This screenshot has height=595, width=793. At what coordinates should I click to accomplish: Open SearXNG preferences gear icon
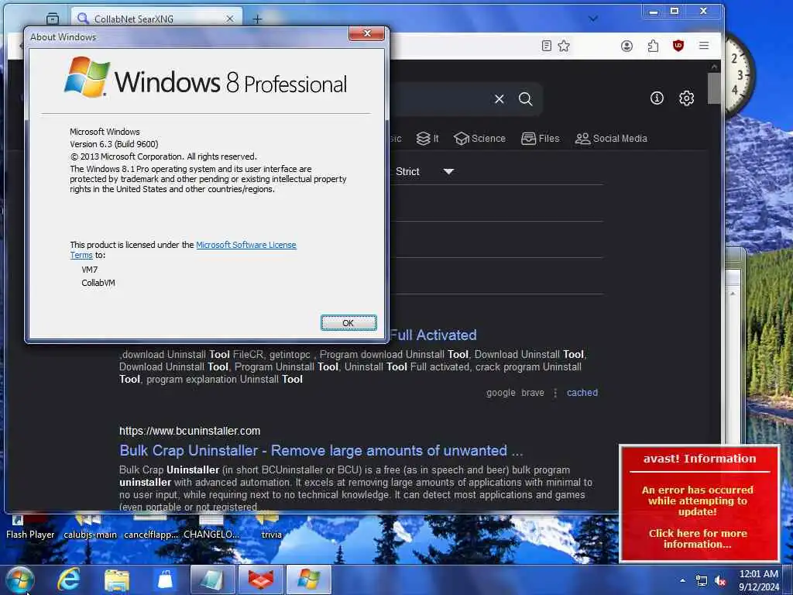[686, 98]
